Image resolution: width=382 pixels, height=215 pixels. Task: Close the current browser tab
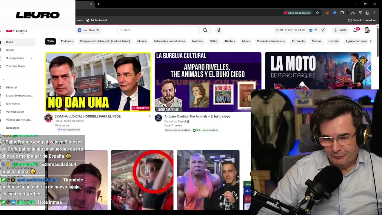(x=91, y=4)
